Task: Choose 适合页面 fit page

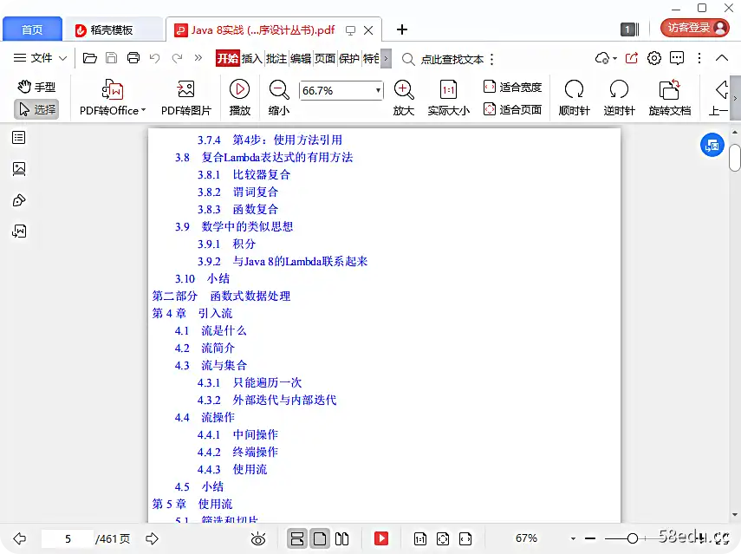Action: [512, 109]
